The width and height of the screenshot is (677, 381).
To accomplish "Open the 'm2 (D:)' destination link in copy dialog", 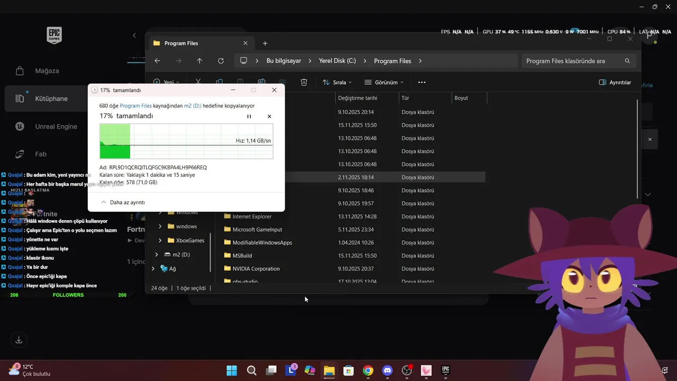I will pyautogui.click(x=193, y=106).
